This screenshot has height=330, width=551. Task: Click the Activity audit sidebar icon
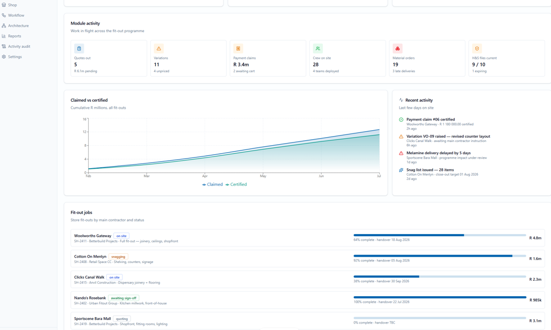tap(4, 46)
